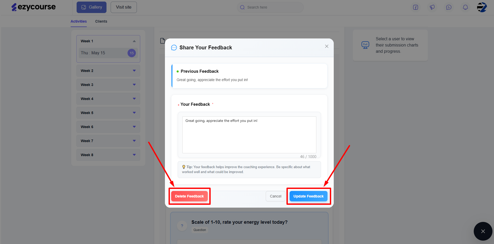Click the round floating close button

pos(483,231)
